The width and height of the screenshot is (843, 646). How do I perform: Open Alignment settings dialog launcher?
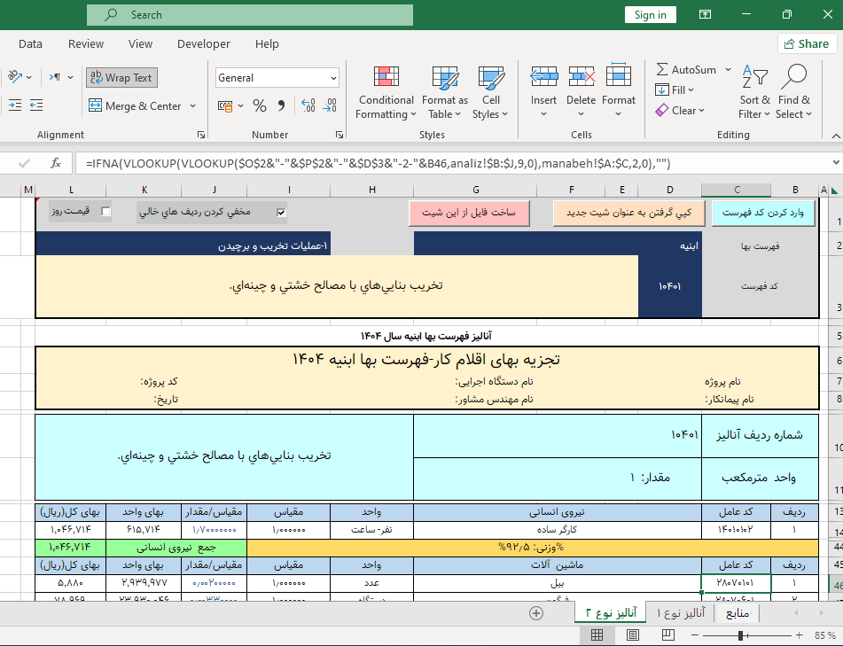click(x=201, y=135)
